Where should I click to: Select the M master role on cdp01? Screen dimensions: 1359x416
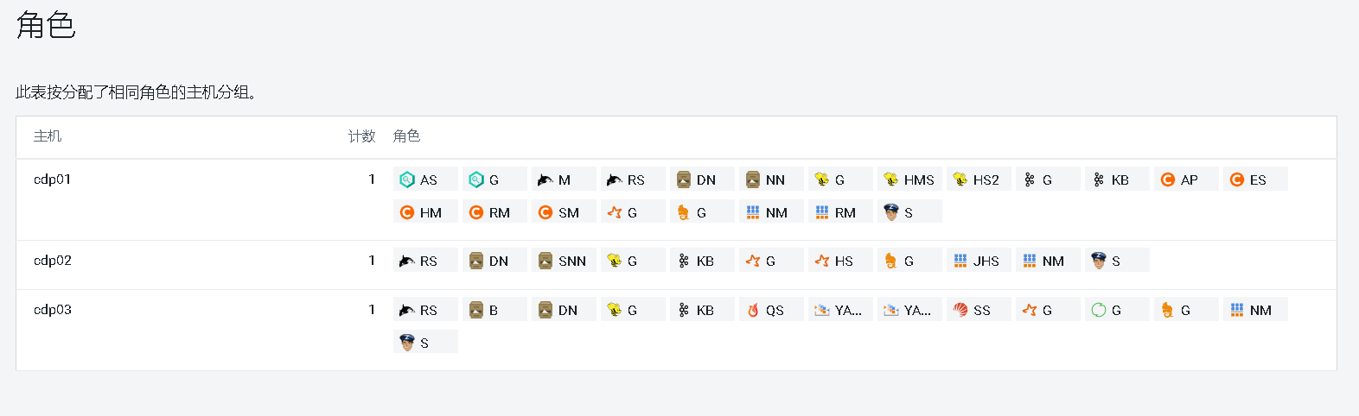point(563,180)
